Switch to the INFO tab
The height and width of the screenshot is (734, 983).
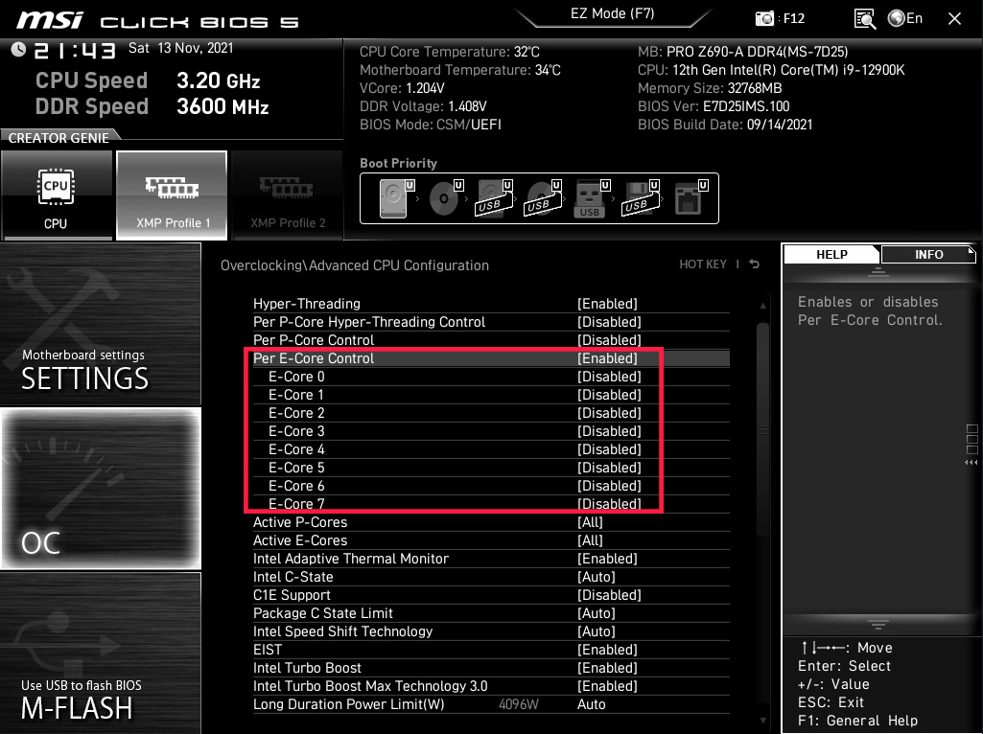coord(928,254)
